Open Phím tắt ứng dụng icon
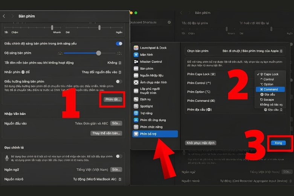This screenshot has width=294, height=196. pos(136,120)
